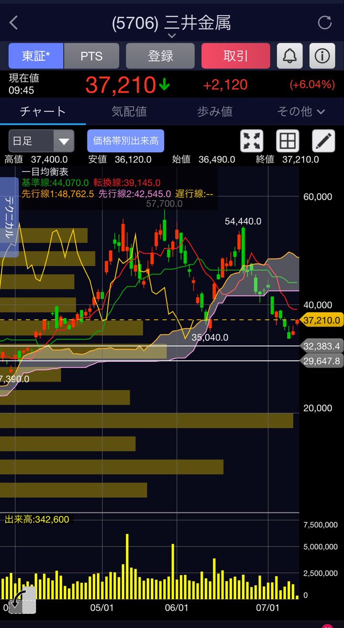Open the multi-chart grid layout
Screen dimensions: 344x628
click(x=287, y=141)
